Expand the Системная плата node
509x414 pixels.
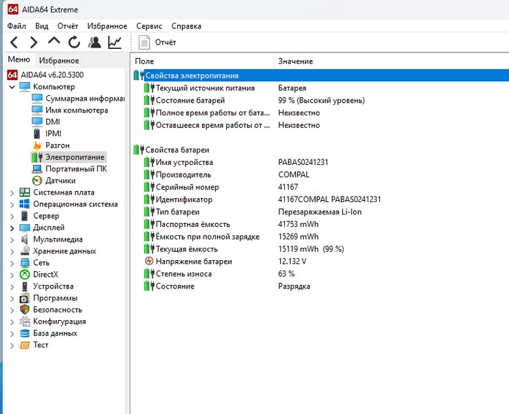(12, 193)
